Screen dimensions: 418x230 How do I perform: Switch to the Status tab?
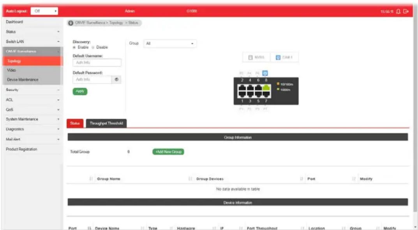coord(75,123)
